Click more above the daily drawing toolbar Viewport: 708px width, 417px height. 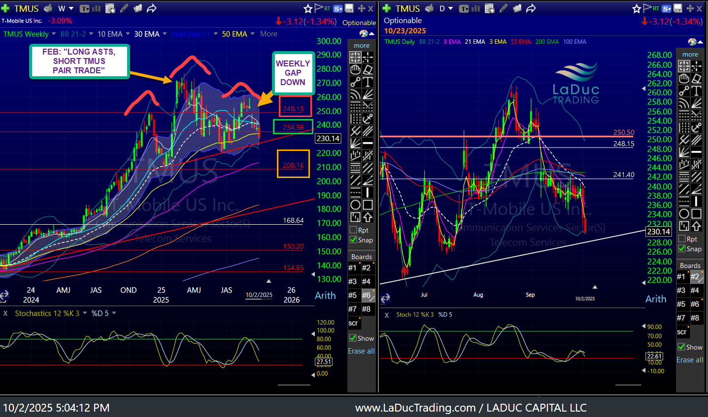(x=690, y=54)
